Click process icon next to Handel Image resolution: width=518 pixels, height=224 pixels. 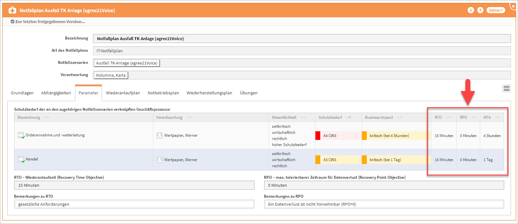pos(21,159)
